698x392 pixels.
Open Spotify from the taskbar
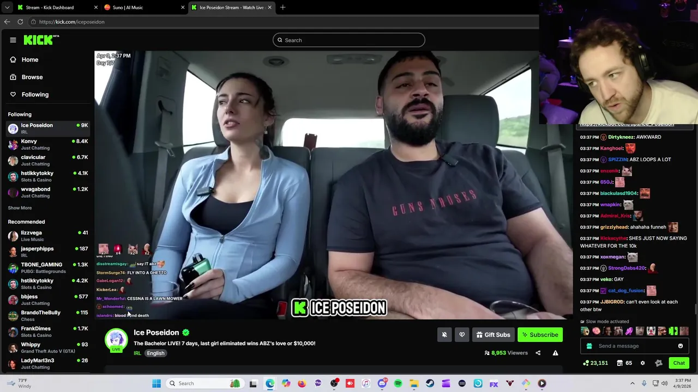[398, 383]
